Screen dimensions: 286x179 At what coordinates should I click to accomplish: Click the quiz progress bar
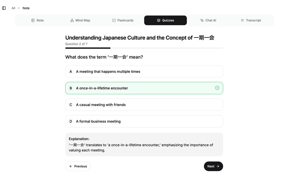144,48
